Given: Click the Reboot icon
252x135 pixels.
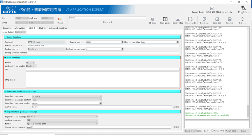Looking at the screenshot, I should tap(242, 19).
